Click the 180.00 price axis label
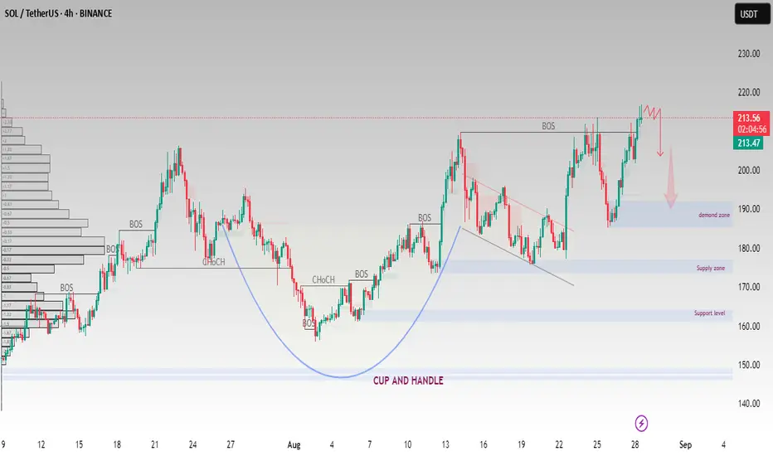This screenshot has height=456, width=773. click(748, 248)
